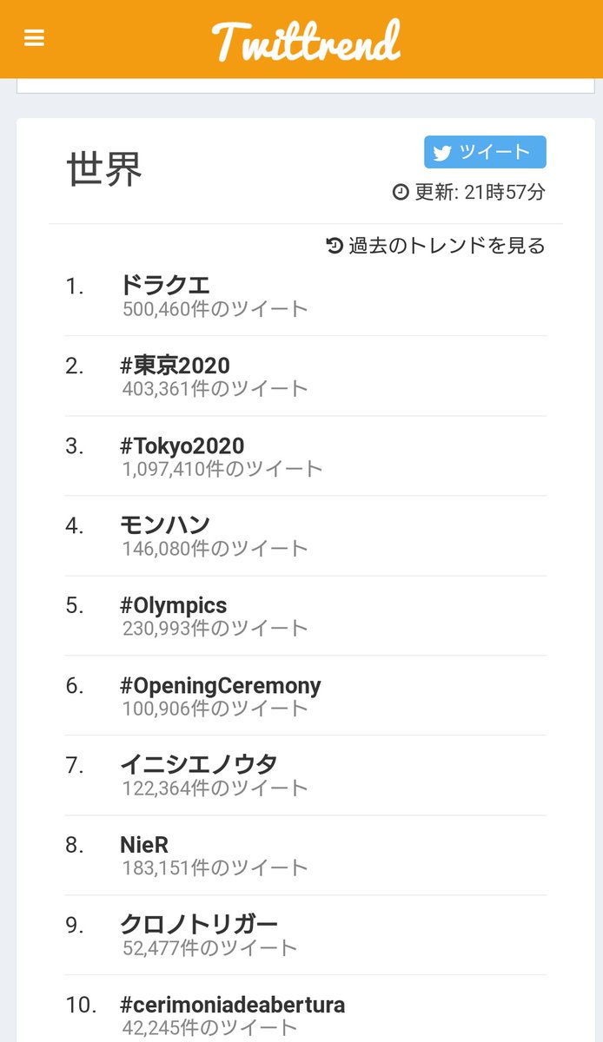Open the ドラクエ trend

click(x=165, y=285)
